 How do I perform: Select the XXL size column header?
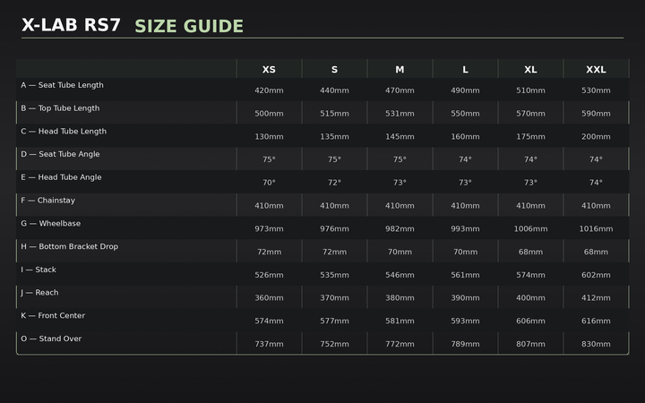point(596,70)
